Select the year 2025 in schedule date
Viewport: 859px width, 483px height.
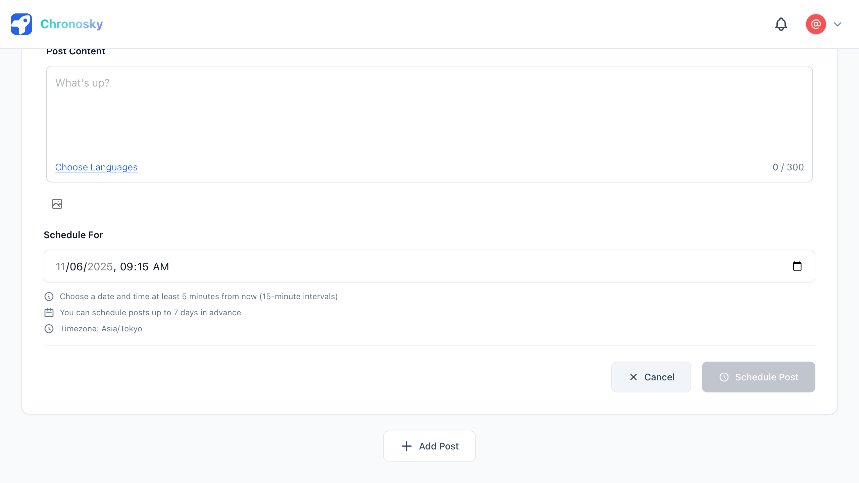pos(100,267)
